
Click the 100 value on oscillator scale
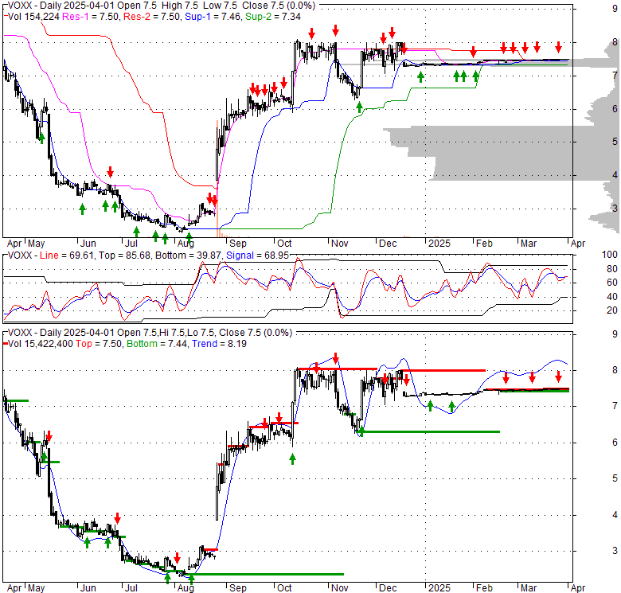coord(610,255)
